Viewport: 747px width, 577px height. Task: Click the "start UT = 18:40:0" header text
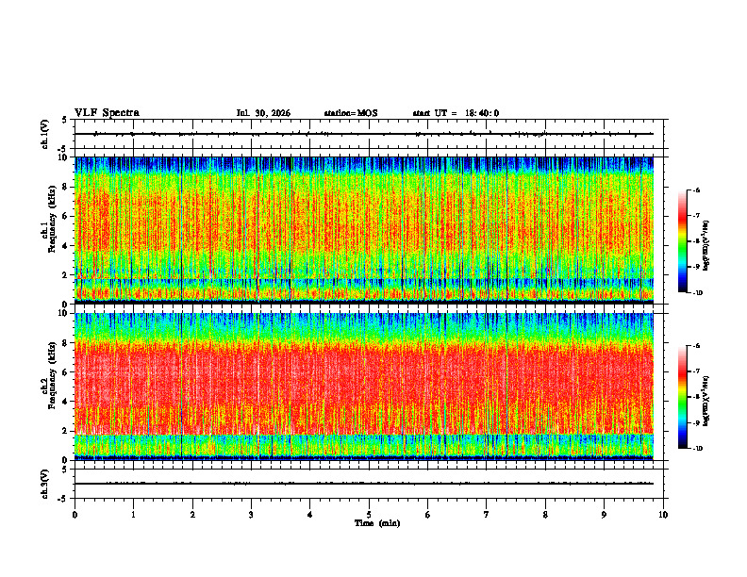(x=456, y=113)
